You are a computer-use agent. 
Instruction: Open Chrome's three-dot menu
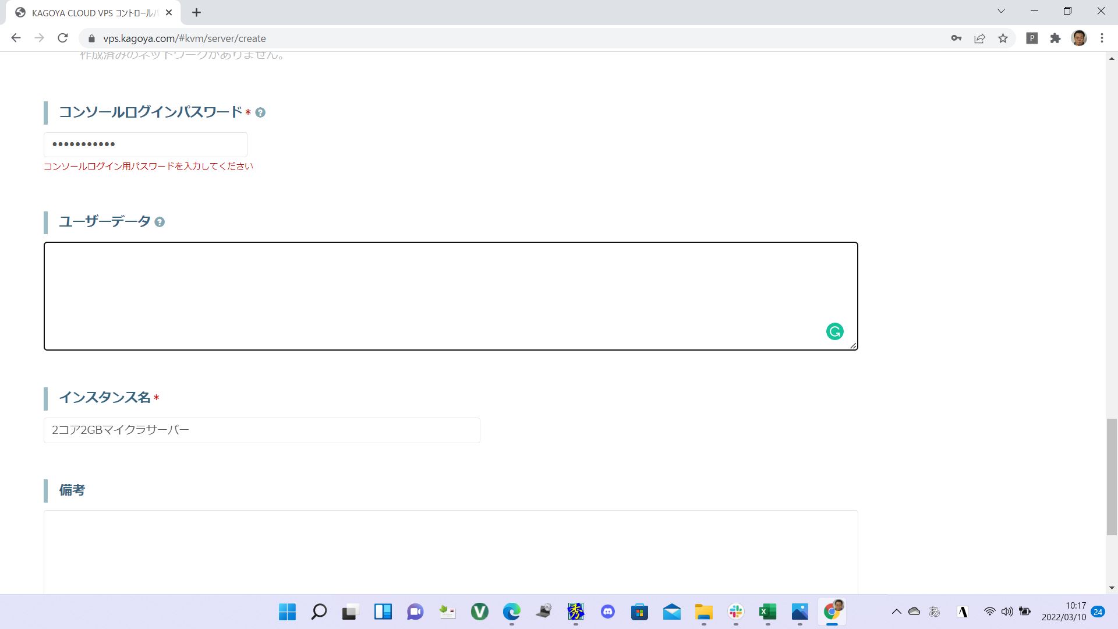(1101, 38)
